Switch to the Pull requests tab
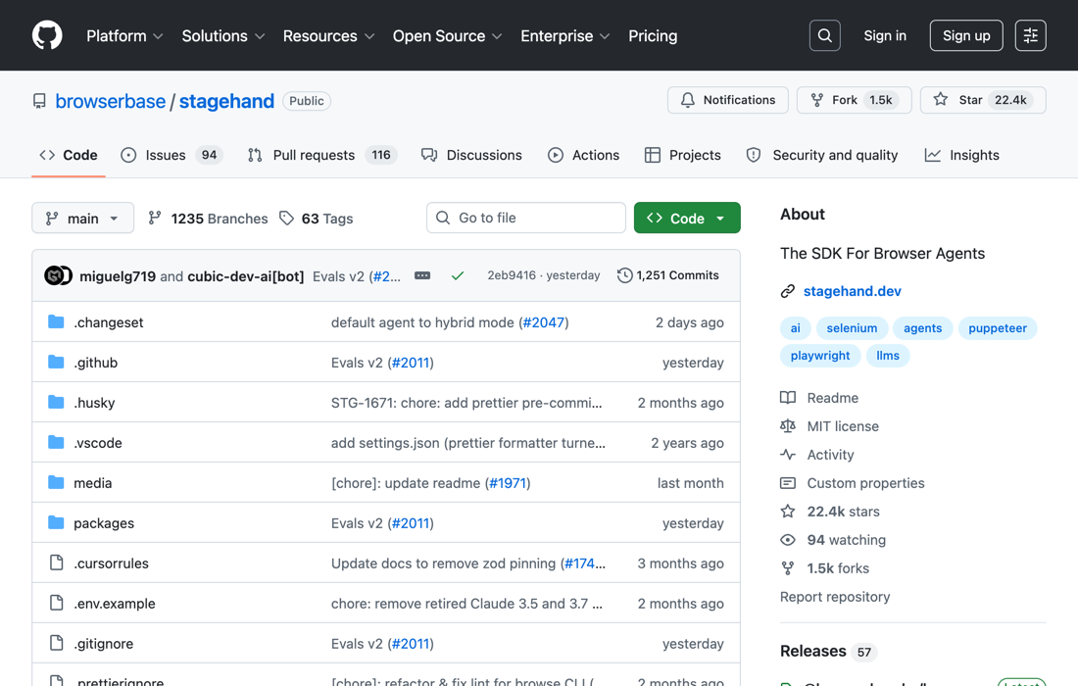Image resolution: width=1078 pixels, height=686 pixels. 321,156
